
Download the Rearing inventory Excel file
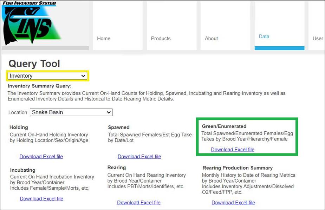tap(138, 203)
